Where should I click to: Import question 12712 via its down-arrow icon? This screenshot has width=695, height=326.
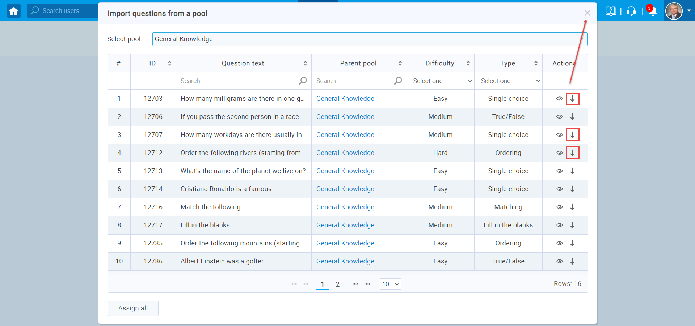point(573,153)
